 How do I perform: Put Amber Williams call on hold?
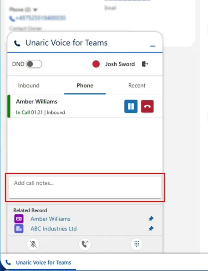[131, 106]
